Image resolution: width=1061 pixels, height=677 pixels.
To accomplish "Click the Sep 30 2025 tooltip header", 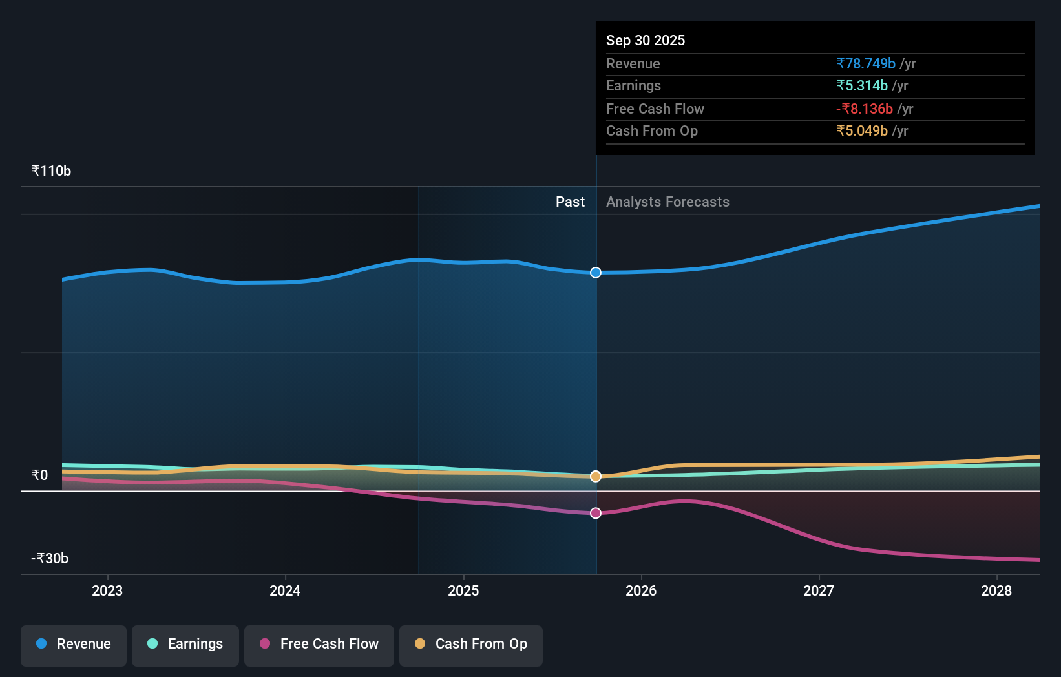I will point(646,40).
